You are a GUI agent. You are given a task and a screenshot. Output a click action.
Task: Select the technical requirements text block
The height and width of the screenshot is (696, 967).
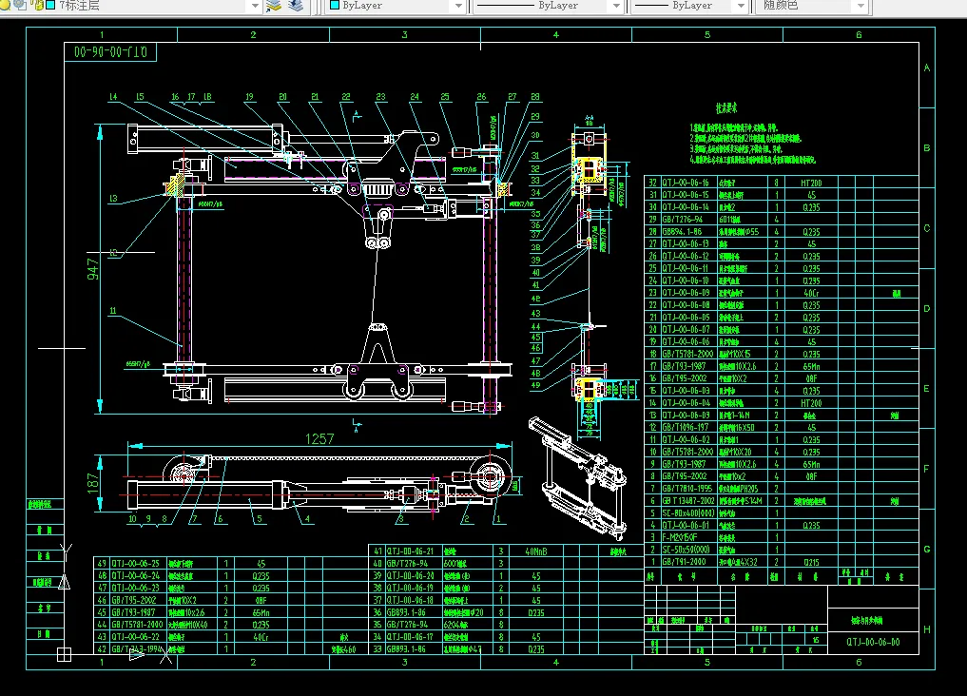click(x=752, y=144)
